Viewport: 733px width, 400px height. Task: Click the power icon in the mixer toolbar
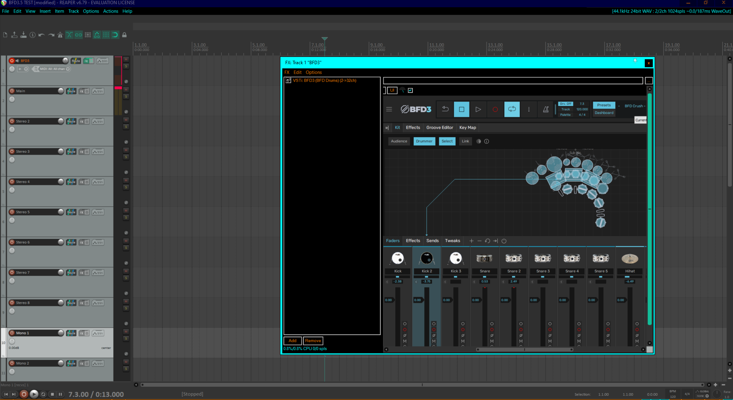pos(504,241)
